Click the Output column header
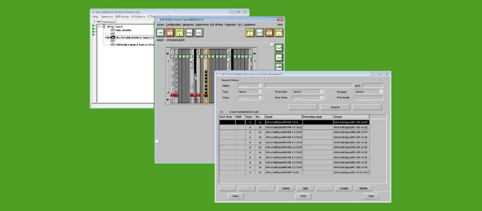This screenshot has width=482, height=211. coord(351,117)
